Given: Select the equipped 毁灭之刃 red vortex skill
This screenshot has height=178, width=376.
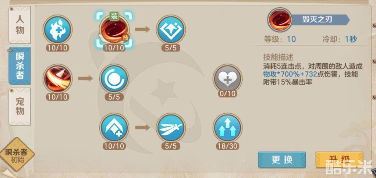Looking at the screenshot, I should click(x=114, y=29).
